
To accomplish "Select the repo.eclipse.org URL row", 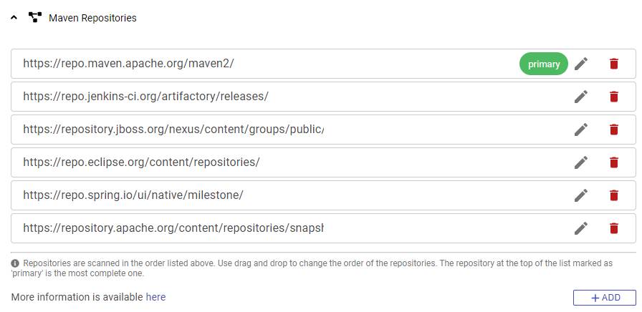I will (x=141, y=162).
